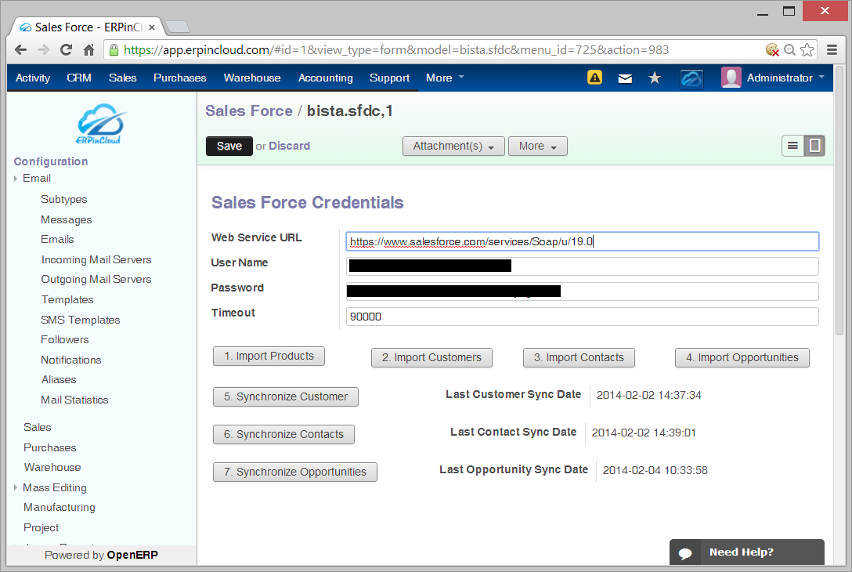
Task: Open Mail Statistics in sidebar
Action: pos(74,400)
